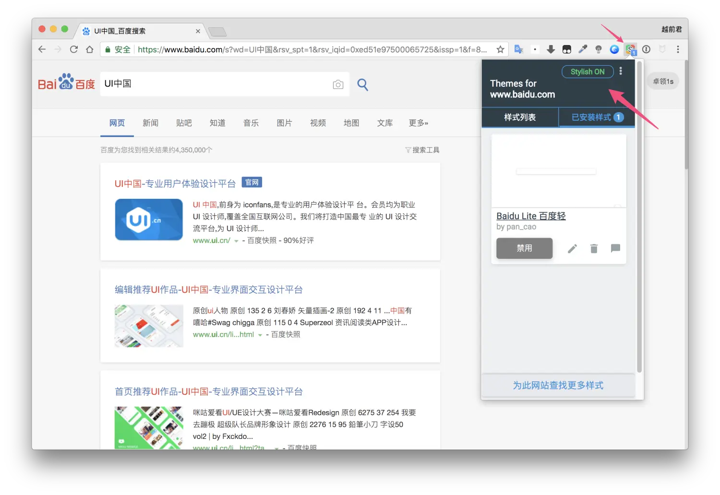Open the white-square dot extension
Viewport: 720px width, 495px height.
click(x=535, y=49)
